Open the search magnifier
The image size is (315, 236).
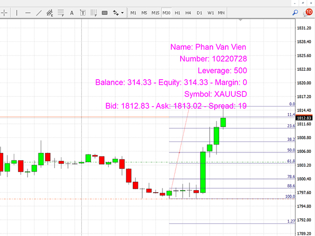295,13
